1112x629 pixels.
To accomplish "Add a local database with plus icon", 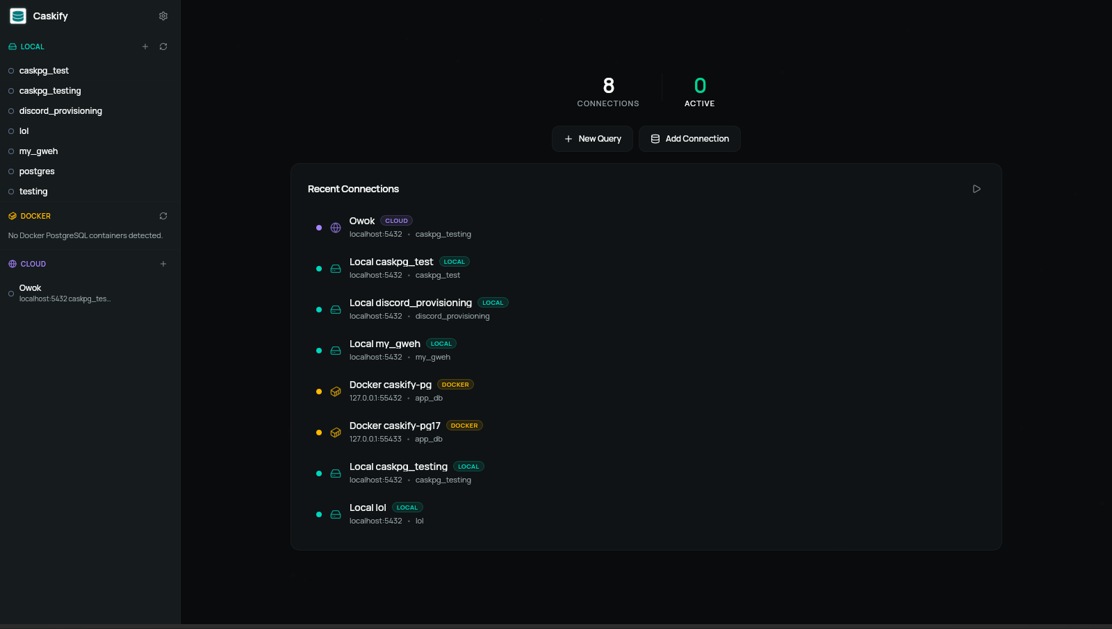I will (x=145, y=47).
